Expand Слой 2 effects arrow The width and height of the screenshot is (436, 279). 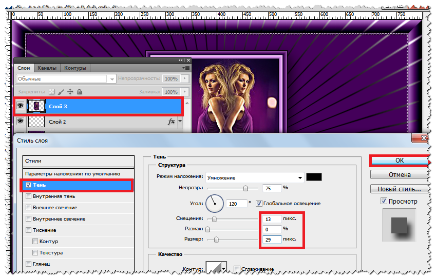coord(180,121)
